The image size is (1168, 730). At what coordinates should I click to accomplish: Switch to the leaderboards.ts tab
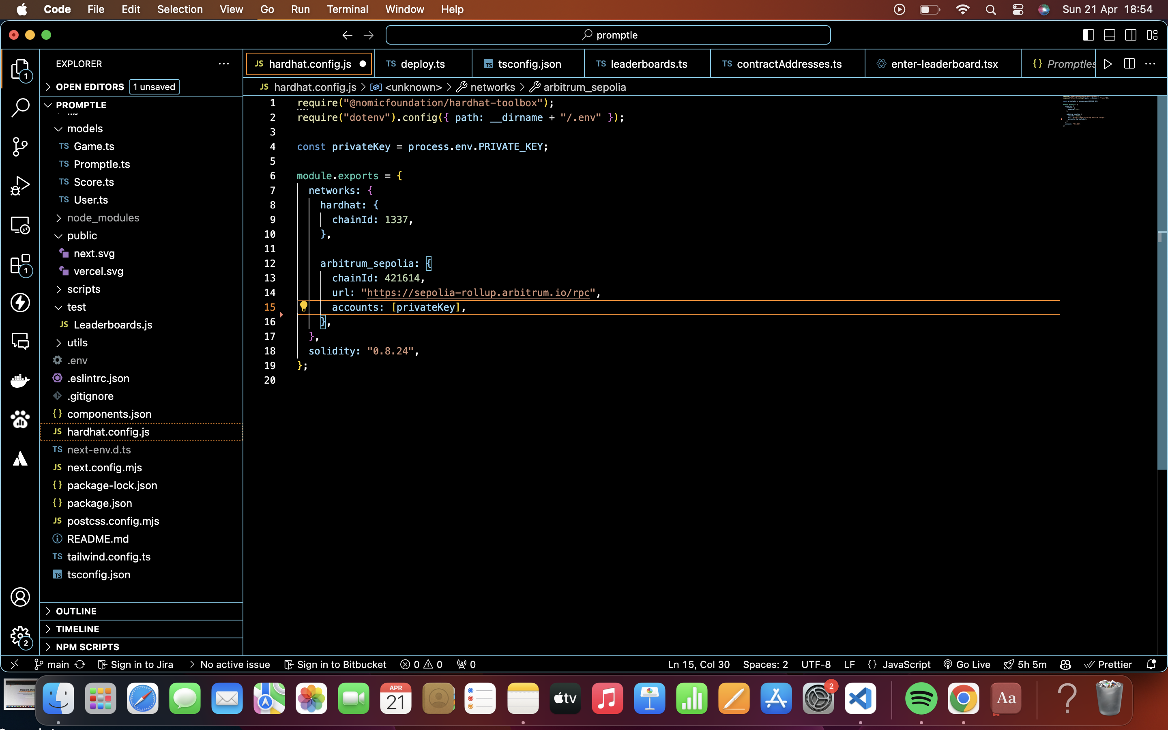coord(647,64)
